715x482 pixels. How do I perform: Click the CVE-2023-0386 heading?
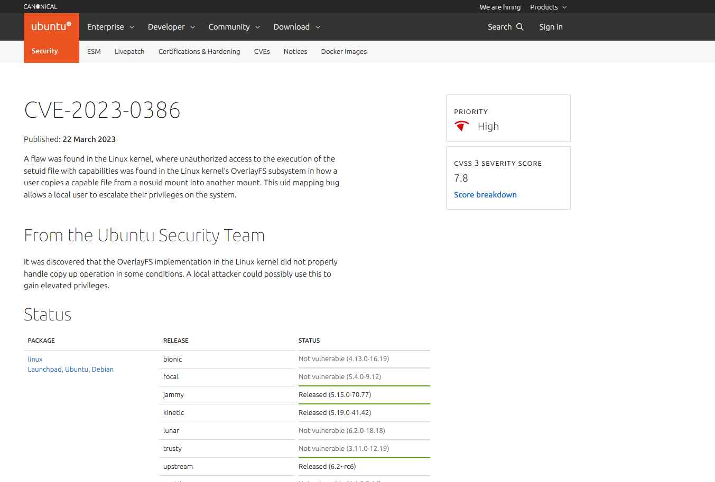click(x=102, y=110)
